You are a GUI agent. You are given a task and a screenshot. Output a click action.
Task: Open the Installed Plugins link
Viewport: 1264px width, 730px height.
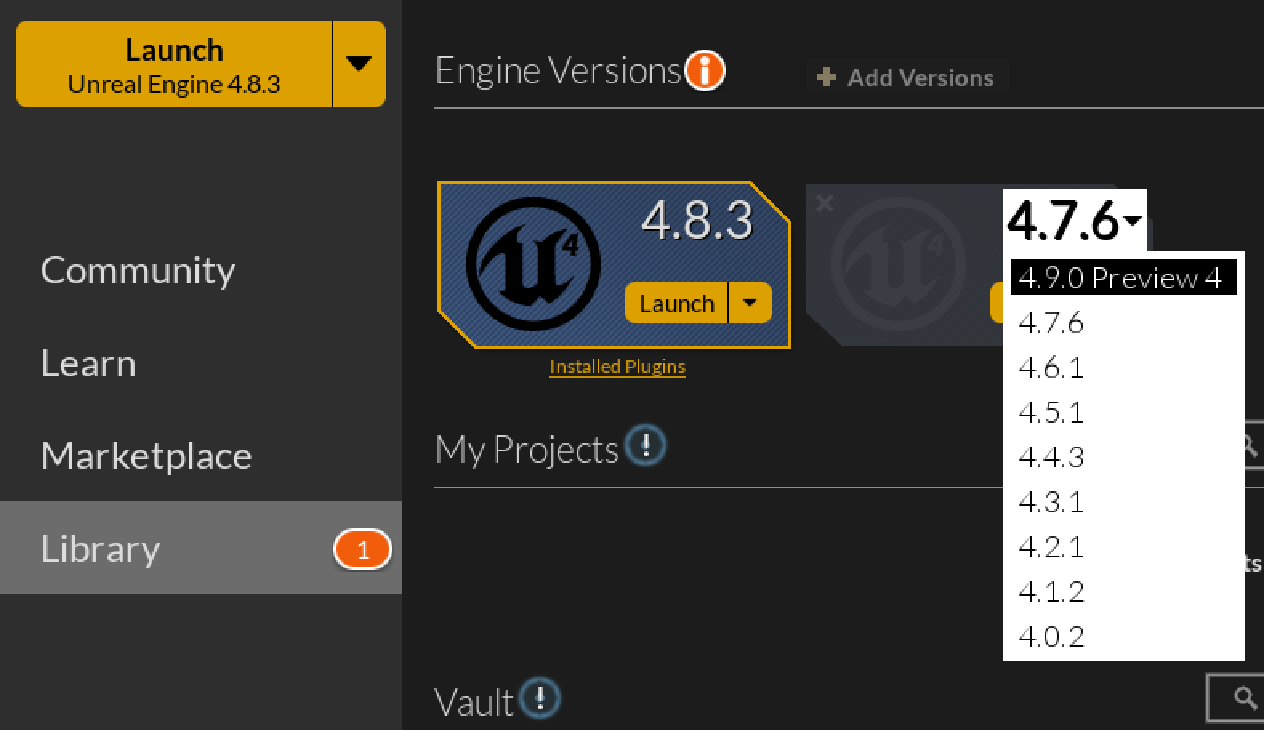[x=618, y=367]
